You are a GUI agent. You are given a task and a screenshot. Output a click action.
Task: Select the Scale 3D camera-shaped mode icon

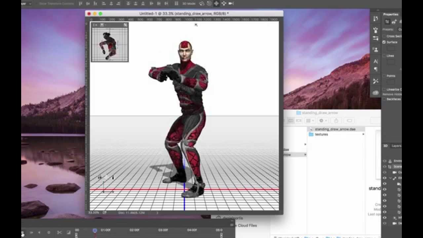(231, 4)
